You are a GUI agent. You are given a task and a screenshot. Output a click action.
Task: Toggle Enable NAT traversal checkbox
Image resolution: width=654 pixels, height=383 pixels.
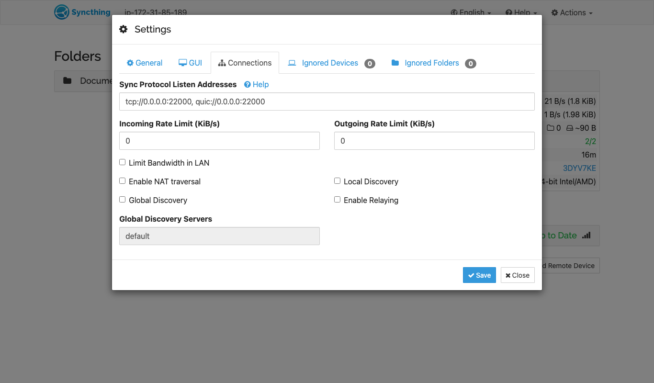point(123,181)
